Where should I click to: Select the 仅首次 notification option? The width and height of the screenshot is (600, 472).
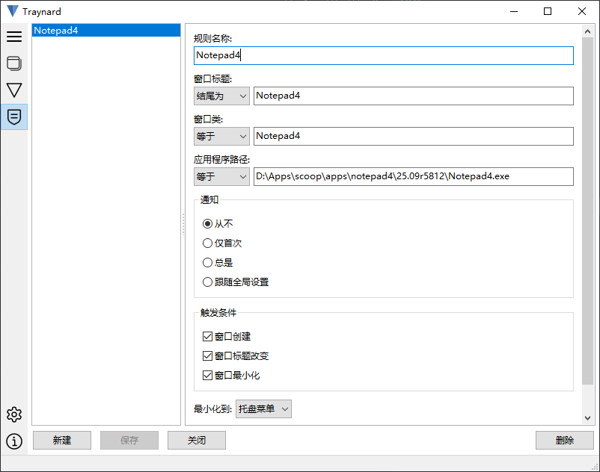(x=208, y=243)
